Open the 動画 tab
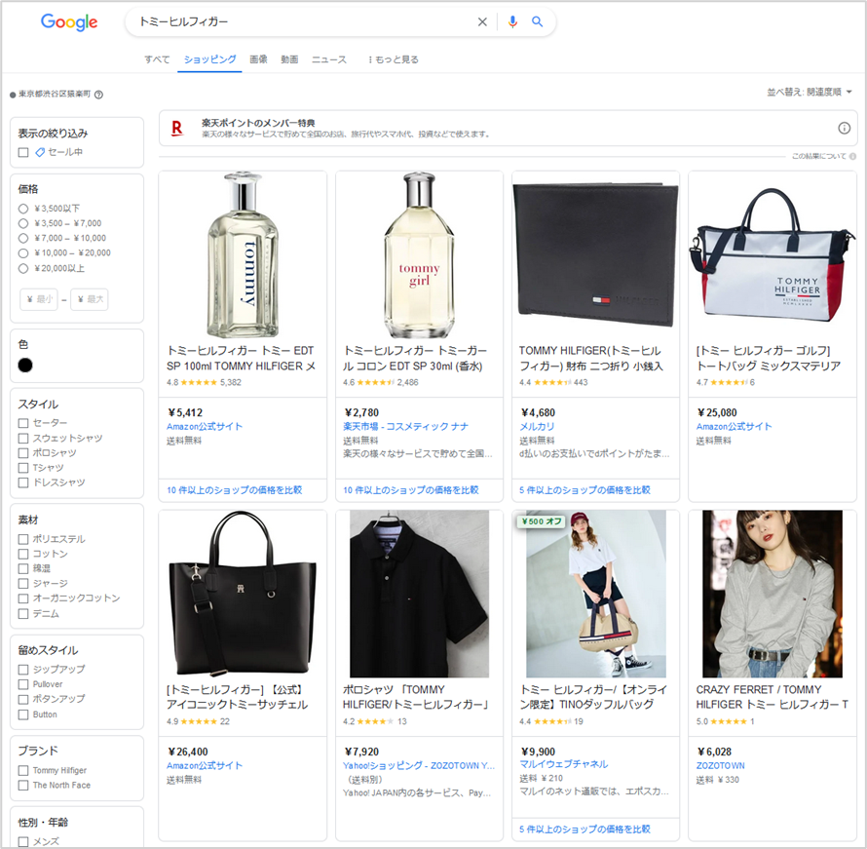The height and width of the screenshot is (849, 867). pyautogui.click(x=289, y=59)
